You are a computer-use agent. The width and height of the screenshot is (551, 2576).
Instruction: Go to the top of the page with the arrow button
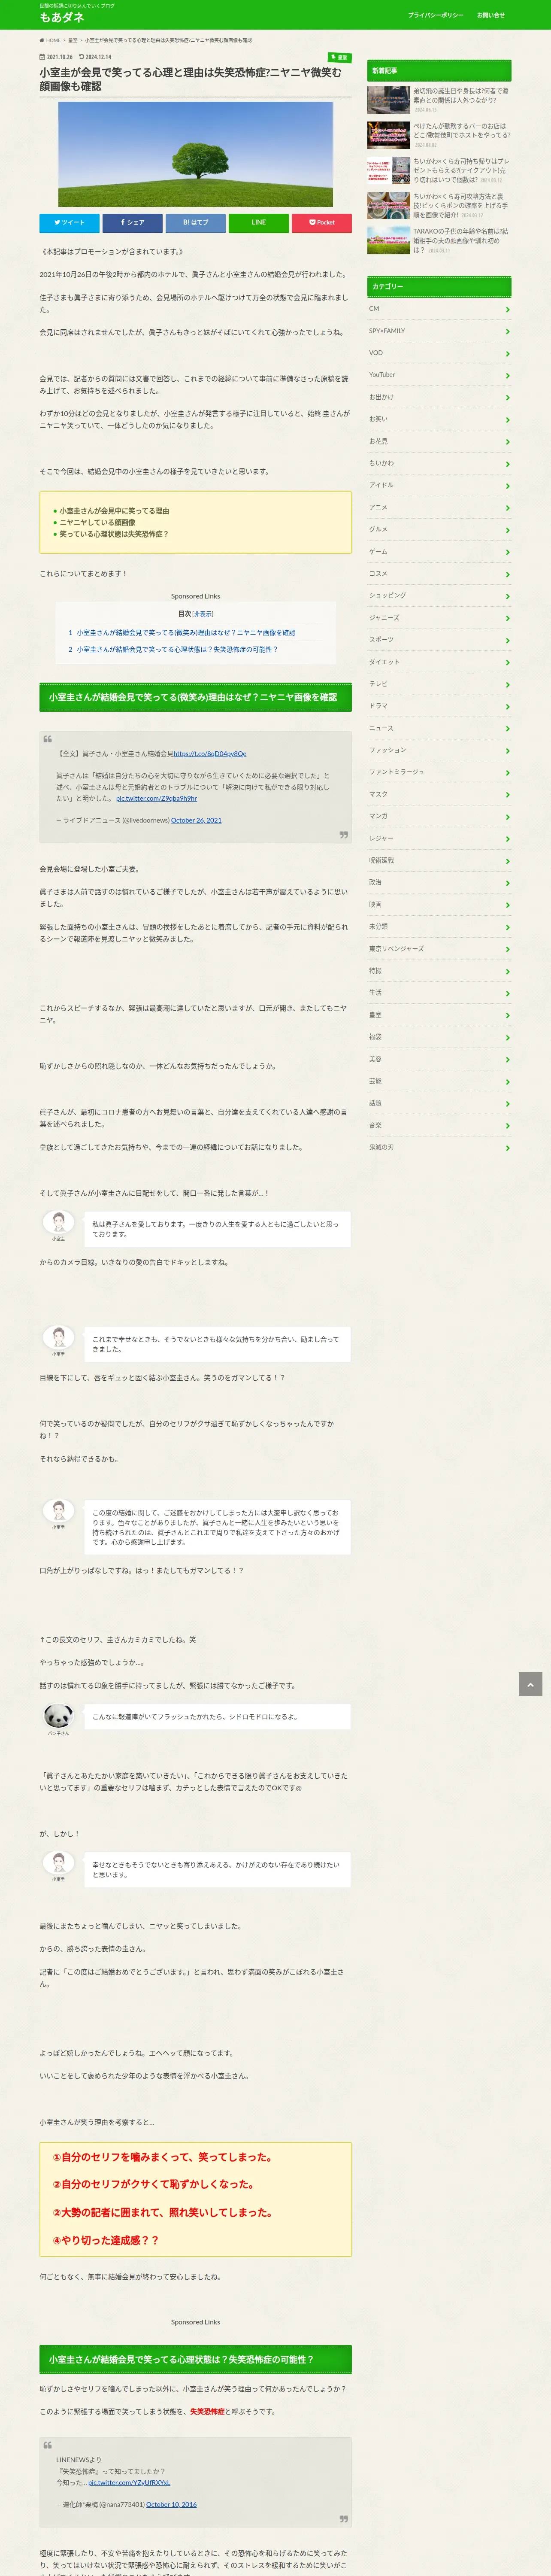[x=530, y=1684]
